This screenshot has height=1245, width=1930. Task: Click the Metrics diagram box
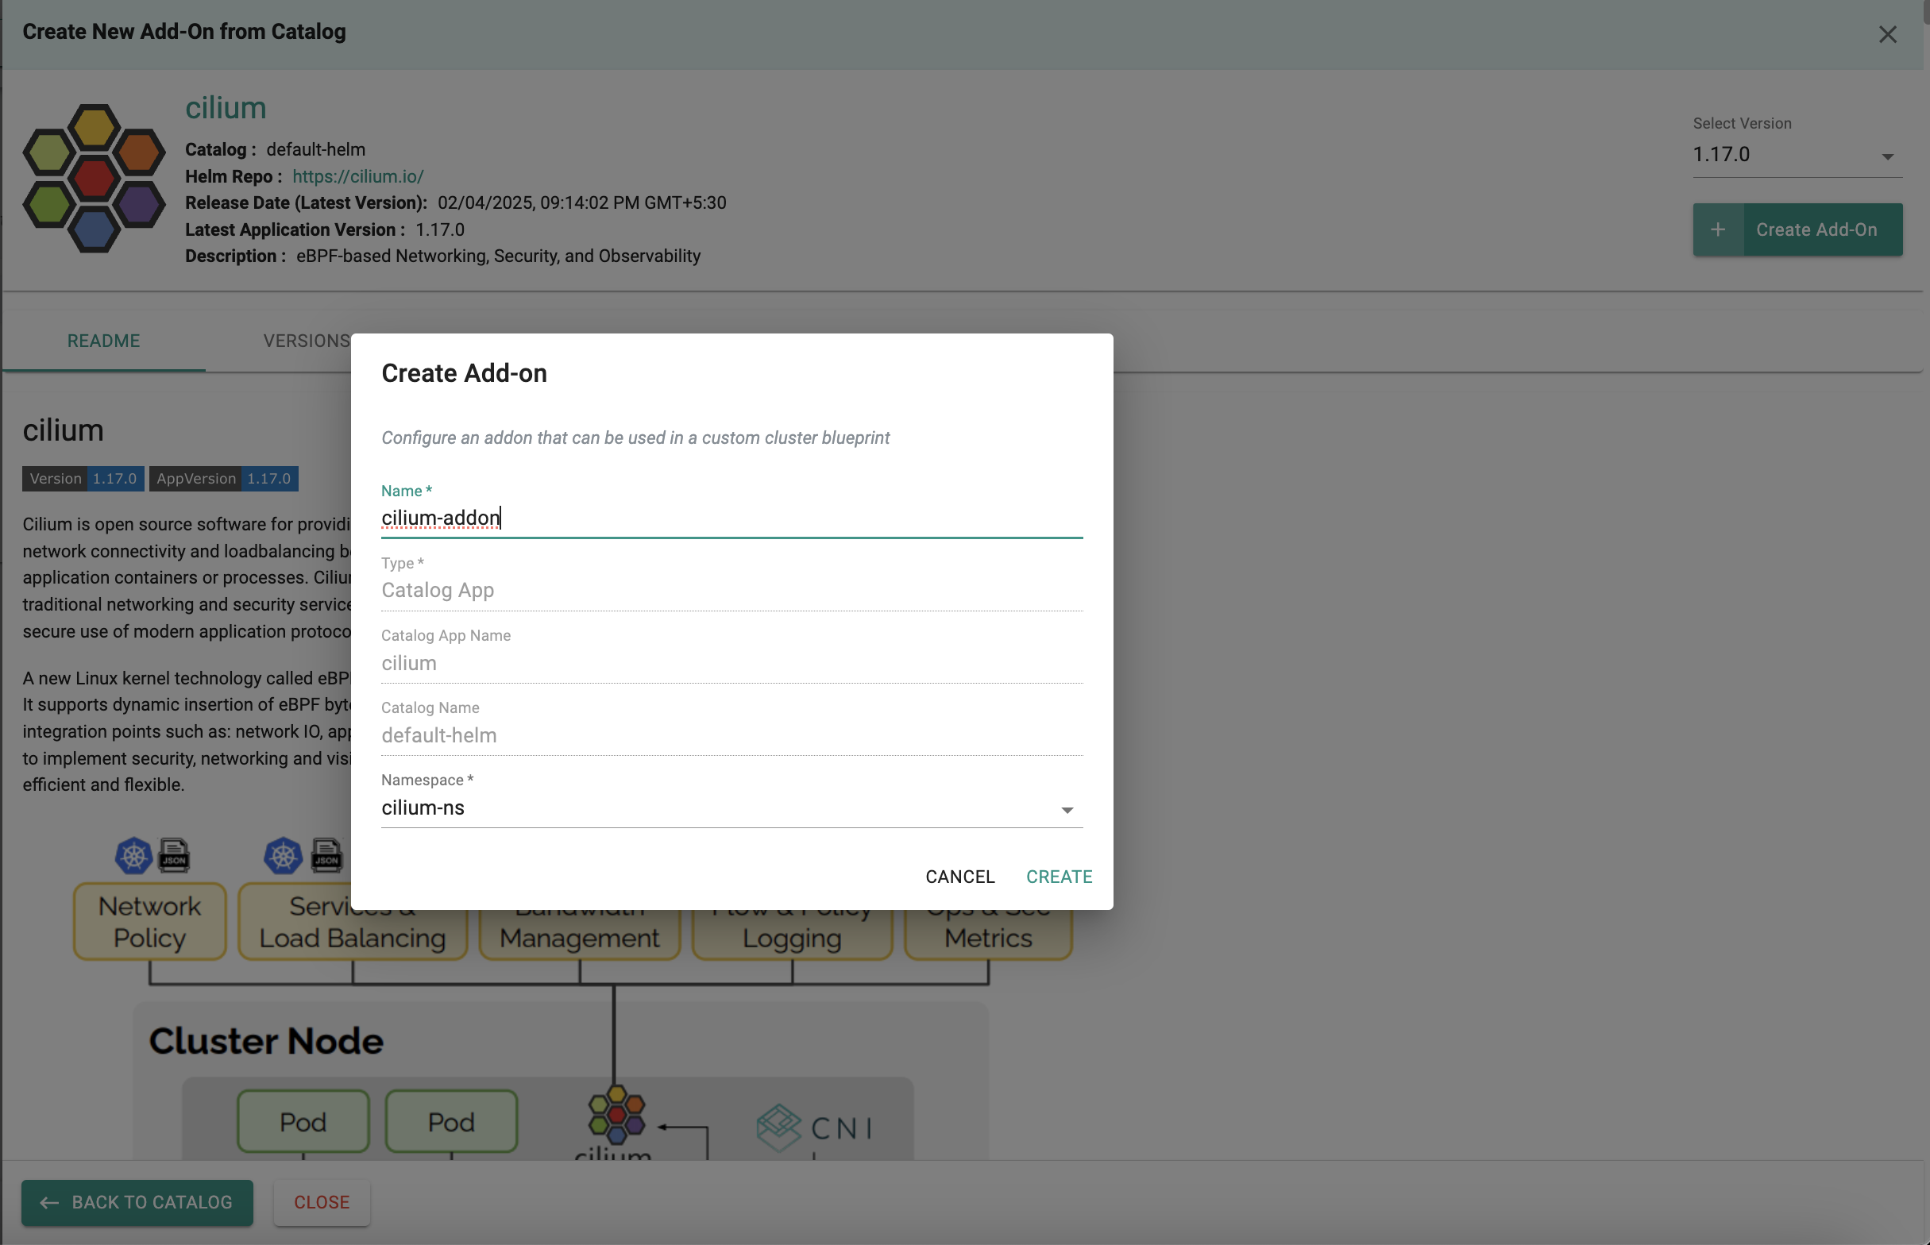point(988,935)
